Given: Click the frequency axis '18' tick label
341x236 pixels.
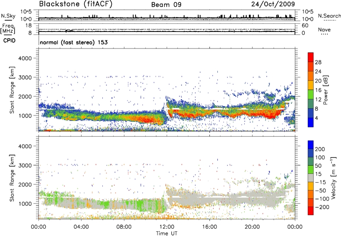Looking at the screenshot, I should point(29,26).
